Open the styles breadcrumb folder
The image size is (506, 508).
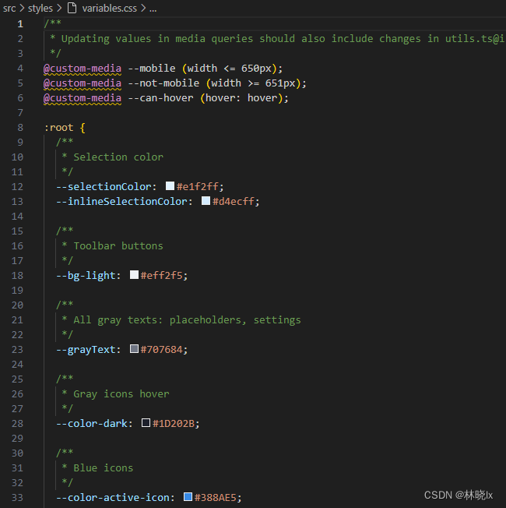(x=40, y=8)
